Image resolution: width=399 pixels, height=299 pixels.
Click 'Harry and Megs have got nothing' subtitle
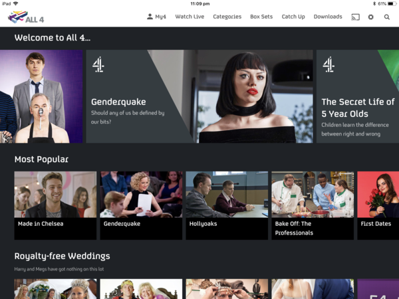[59, 269]
